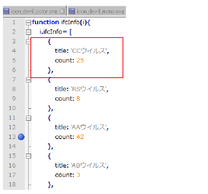Viewport: 208px width, 194px height.
Task: Click the save icon on the icon_devil_mono.svg tab
Action: [72, 11]
